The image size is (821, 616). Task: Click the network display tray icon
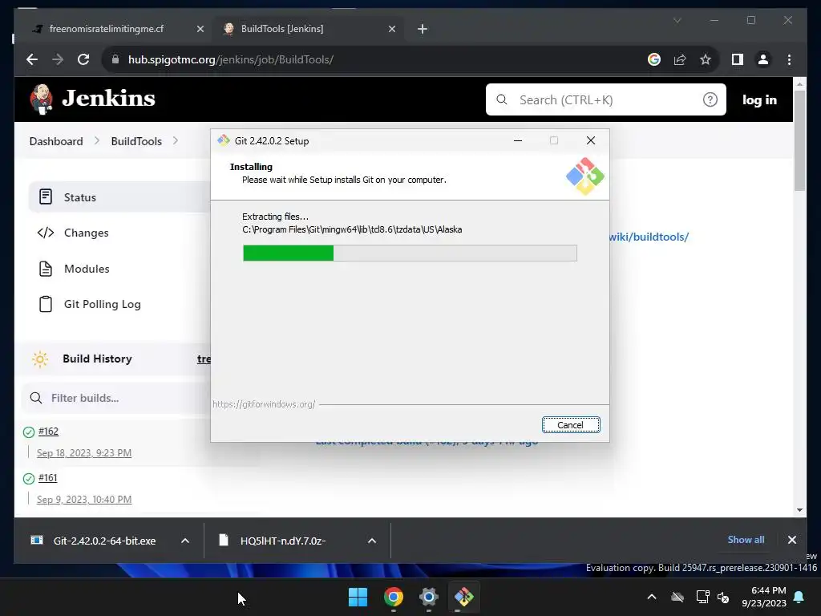(702, 597)
